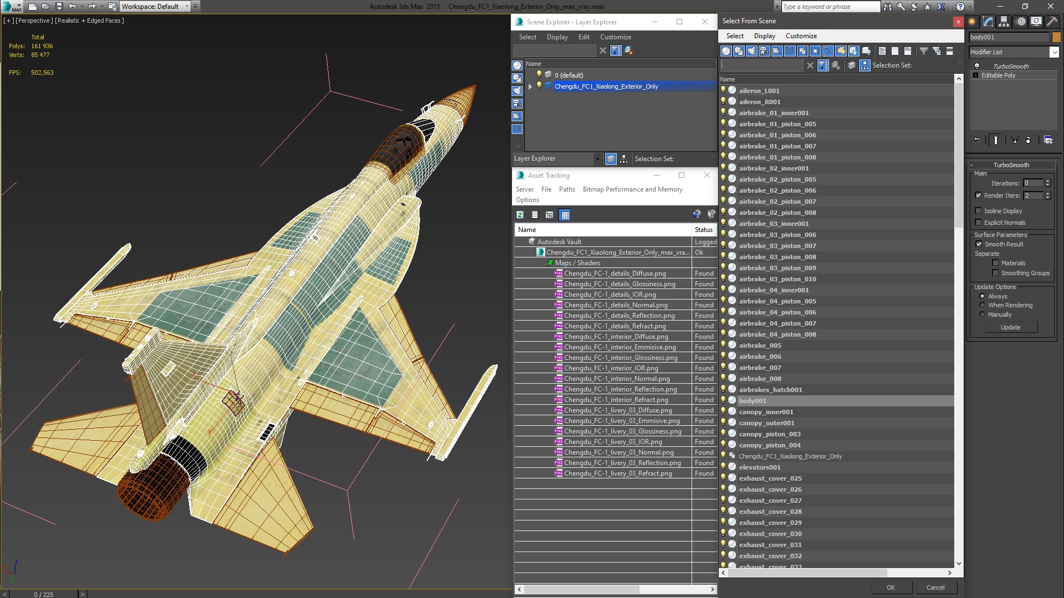Open Layer Explorer dropdown arrow
This screenshot has width=1064, height=598.
click(x=597, y=159)
